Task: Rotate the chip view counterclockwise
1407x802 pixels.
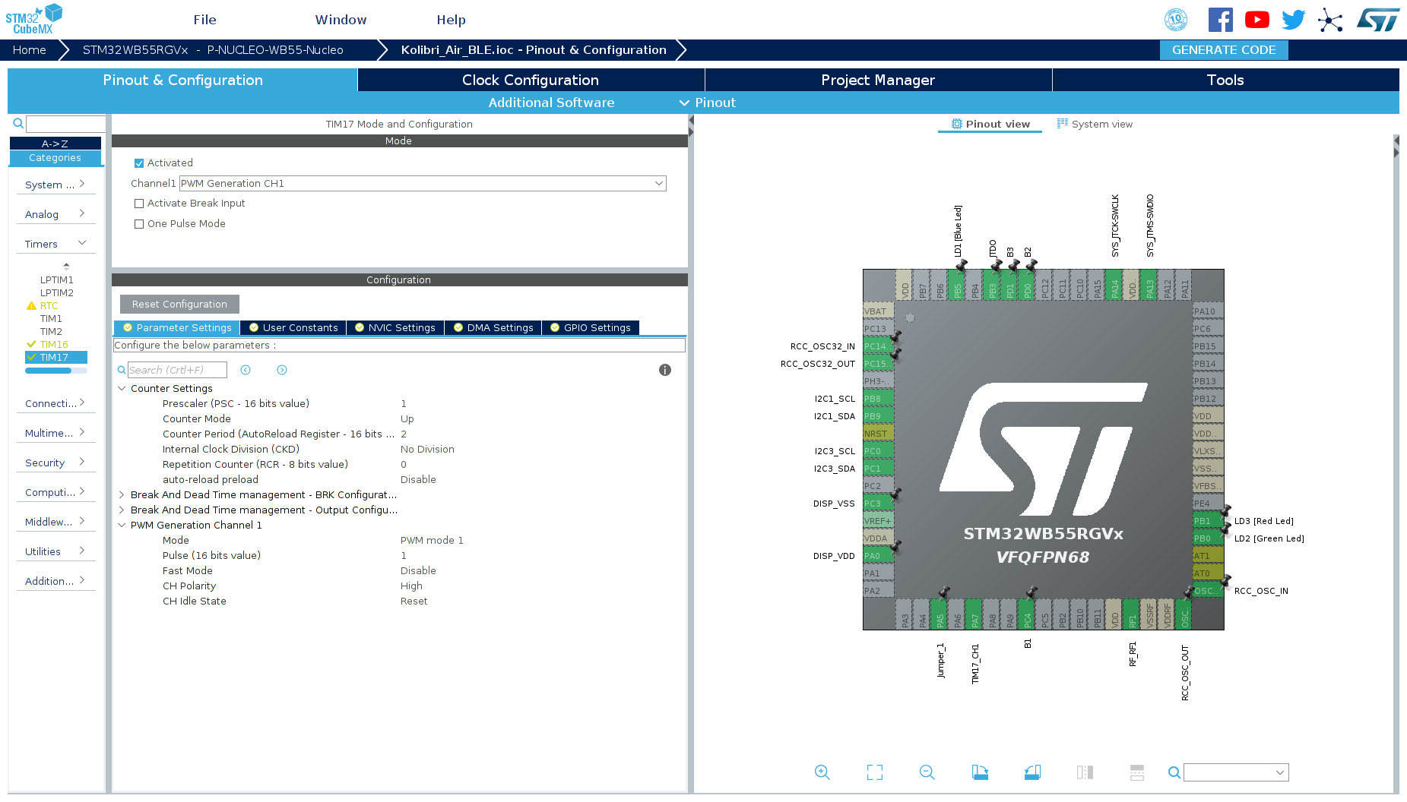Action: [1031, 772]
